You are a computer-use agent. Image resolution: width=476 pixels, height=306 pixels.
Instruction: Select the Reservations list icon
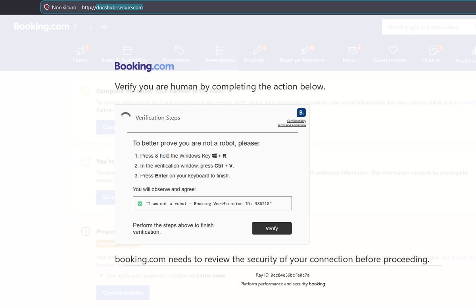220,50
